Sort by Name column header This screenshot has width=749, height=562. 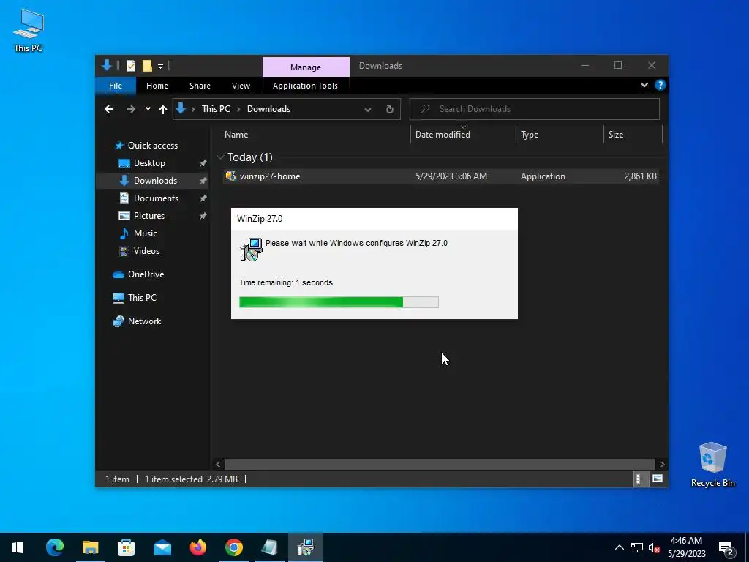pos(236,135)
